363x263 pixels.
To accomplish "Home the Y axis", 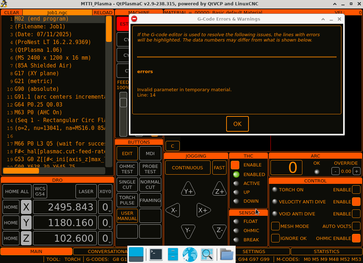I will tap(11, 223).
